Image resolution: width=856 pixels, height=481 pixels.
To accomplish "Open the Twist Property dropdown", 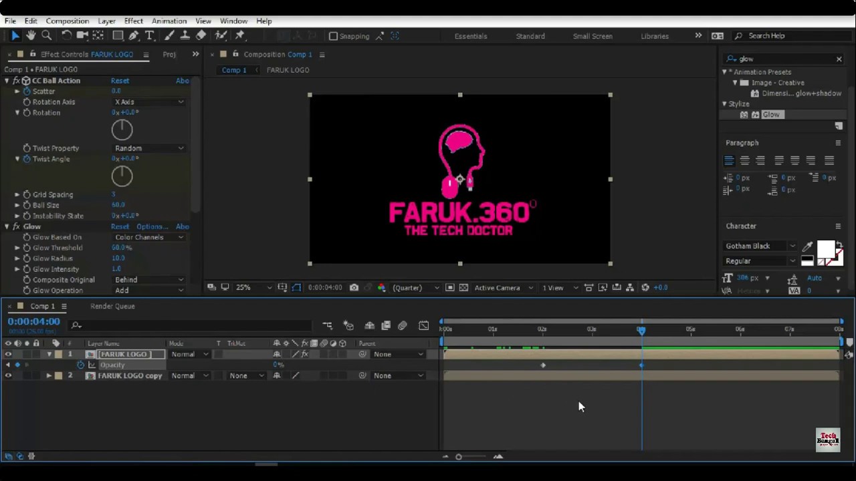I will pos(148,148).
